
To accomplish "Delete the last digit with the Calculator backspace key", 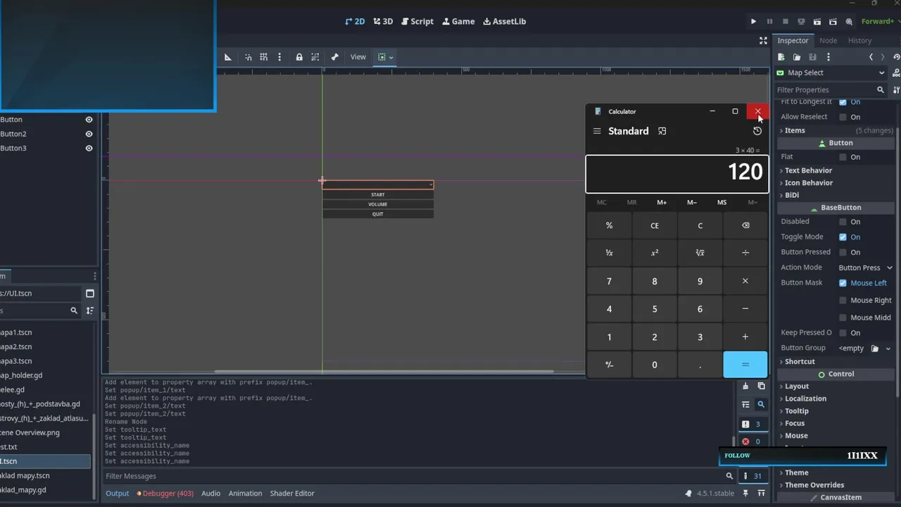I will click(745, 225).
